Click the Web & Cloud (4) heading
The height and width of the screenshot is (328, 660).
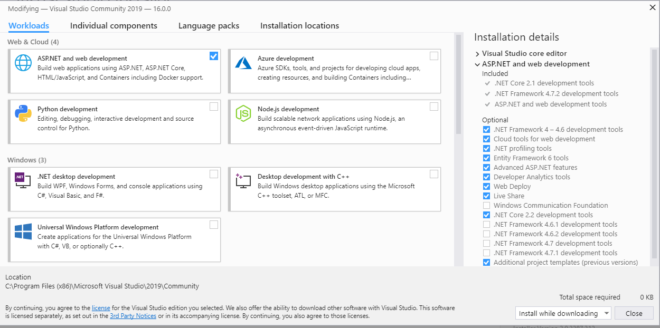tap(33, 42)
